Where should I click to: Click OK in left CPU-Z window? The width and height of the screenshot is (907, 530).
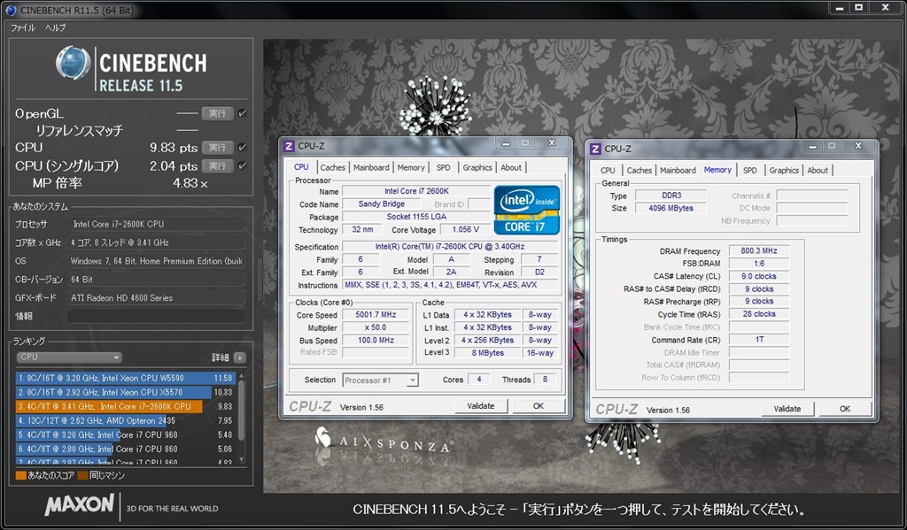[x=539, y=406]
